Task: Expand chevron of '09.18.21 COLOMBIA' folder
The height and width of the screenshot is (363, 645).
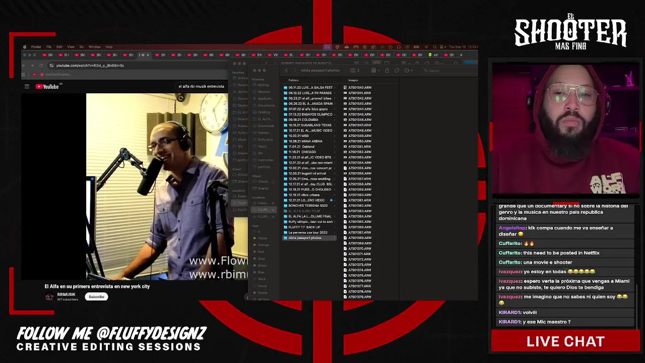Action: pos(335,119)
